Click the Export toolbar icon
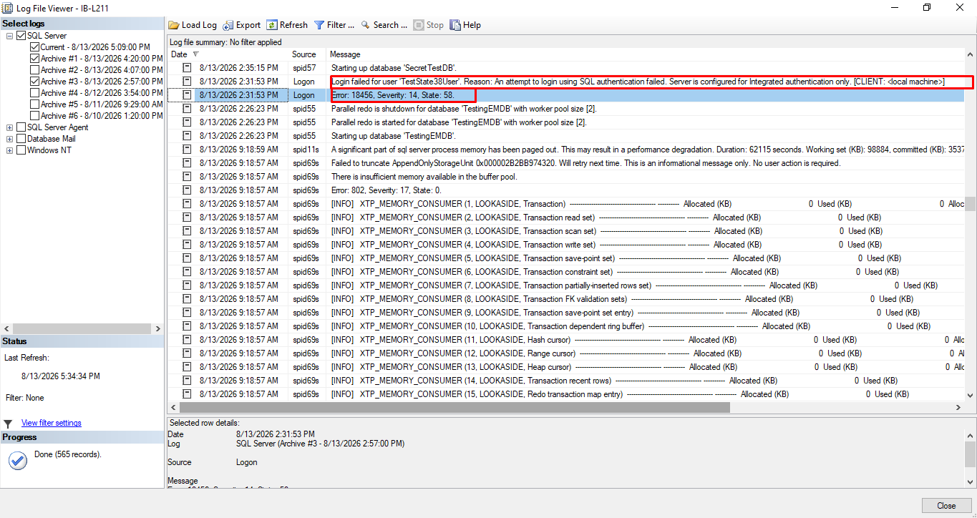This screenshot has height=518, width=977. click(x=228, y=25)
